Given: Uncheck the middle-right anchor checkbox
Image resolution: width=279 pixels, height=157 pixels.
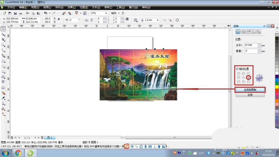Looking at the screenshot, I should pyautogui.click(x=248, y=77).
